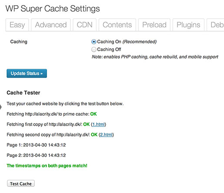Click the green timestamps match message
This screenshot has width=224, height=193.
click(47, 166)
